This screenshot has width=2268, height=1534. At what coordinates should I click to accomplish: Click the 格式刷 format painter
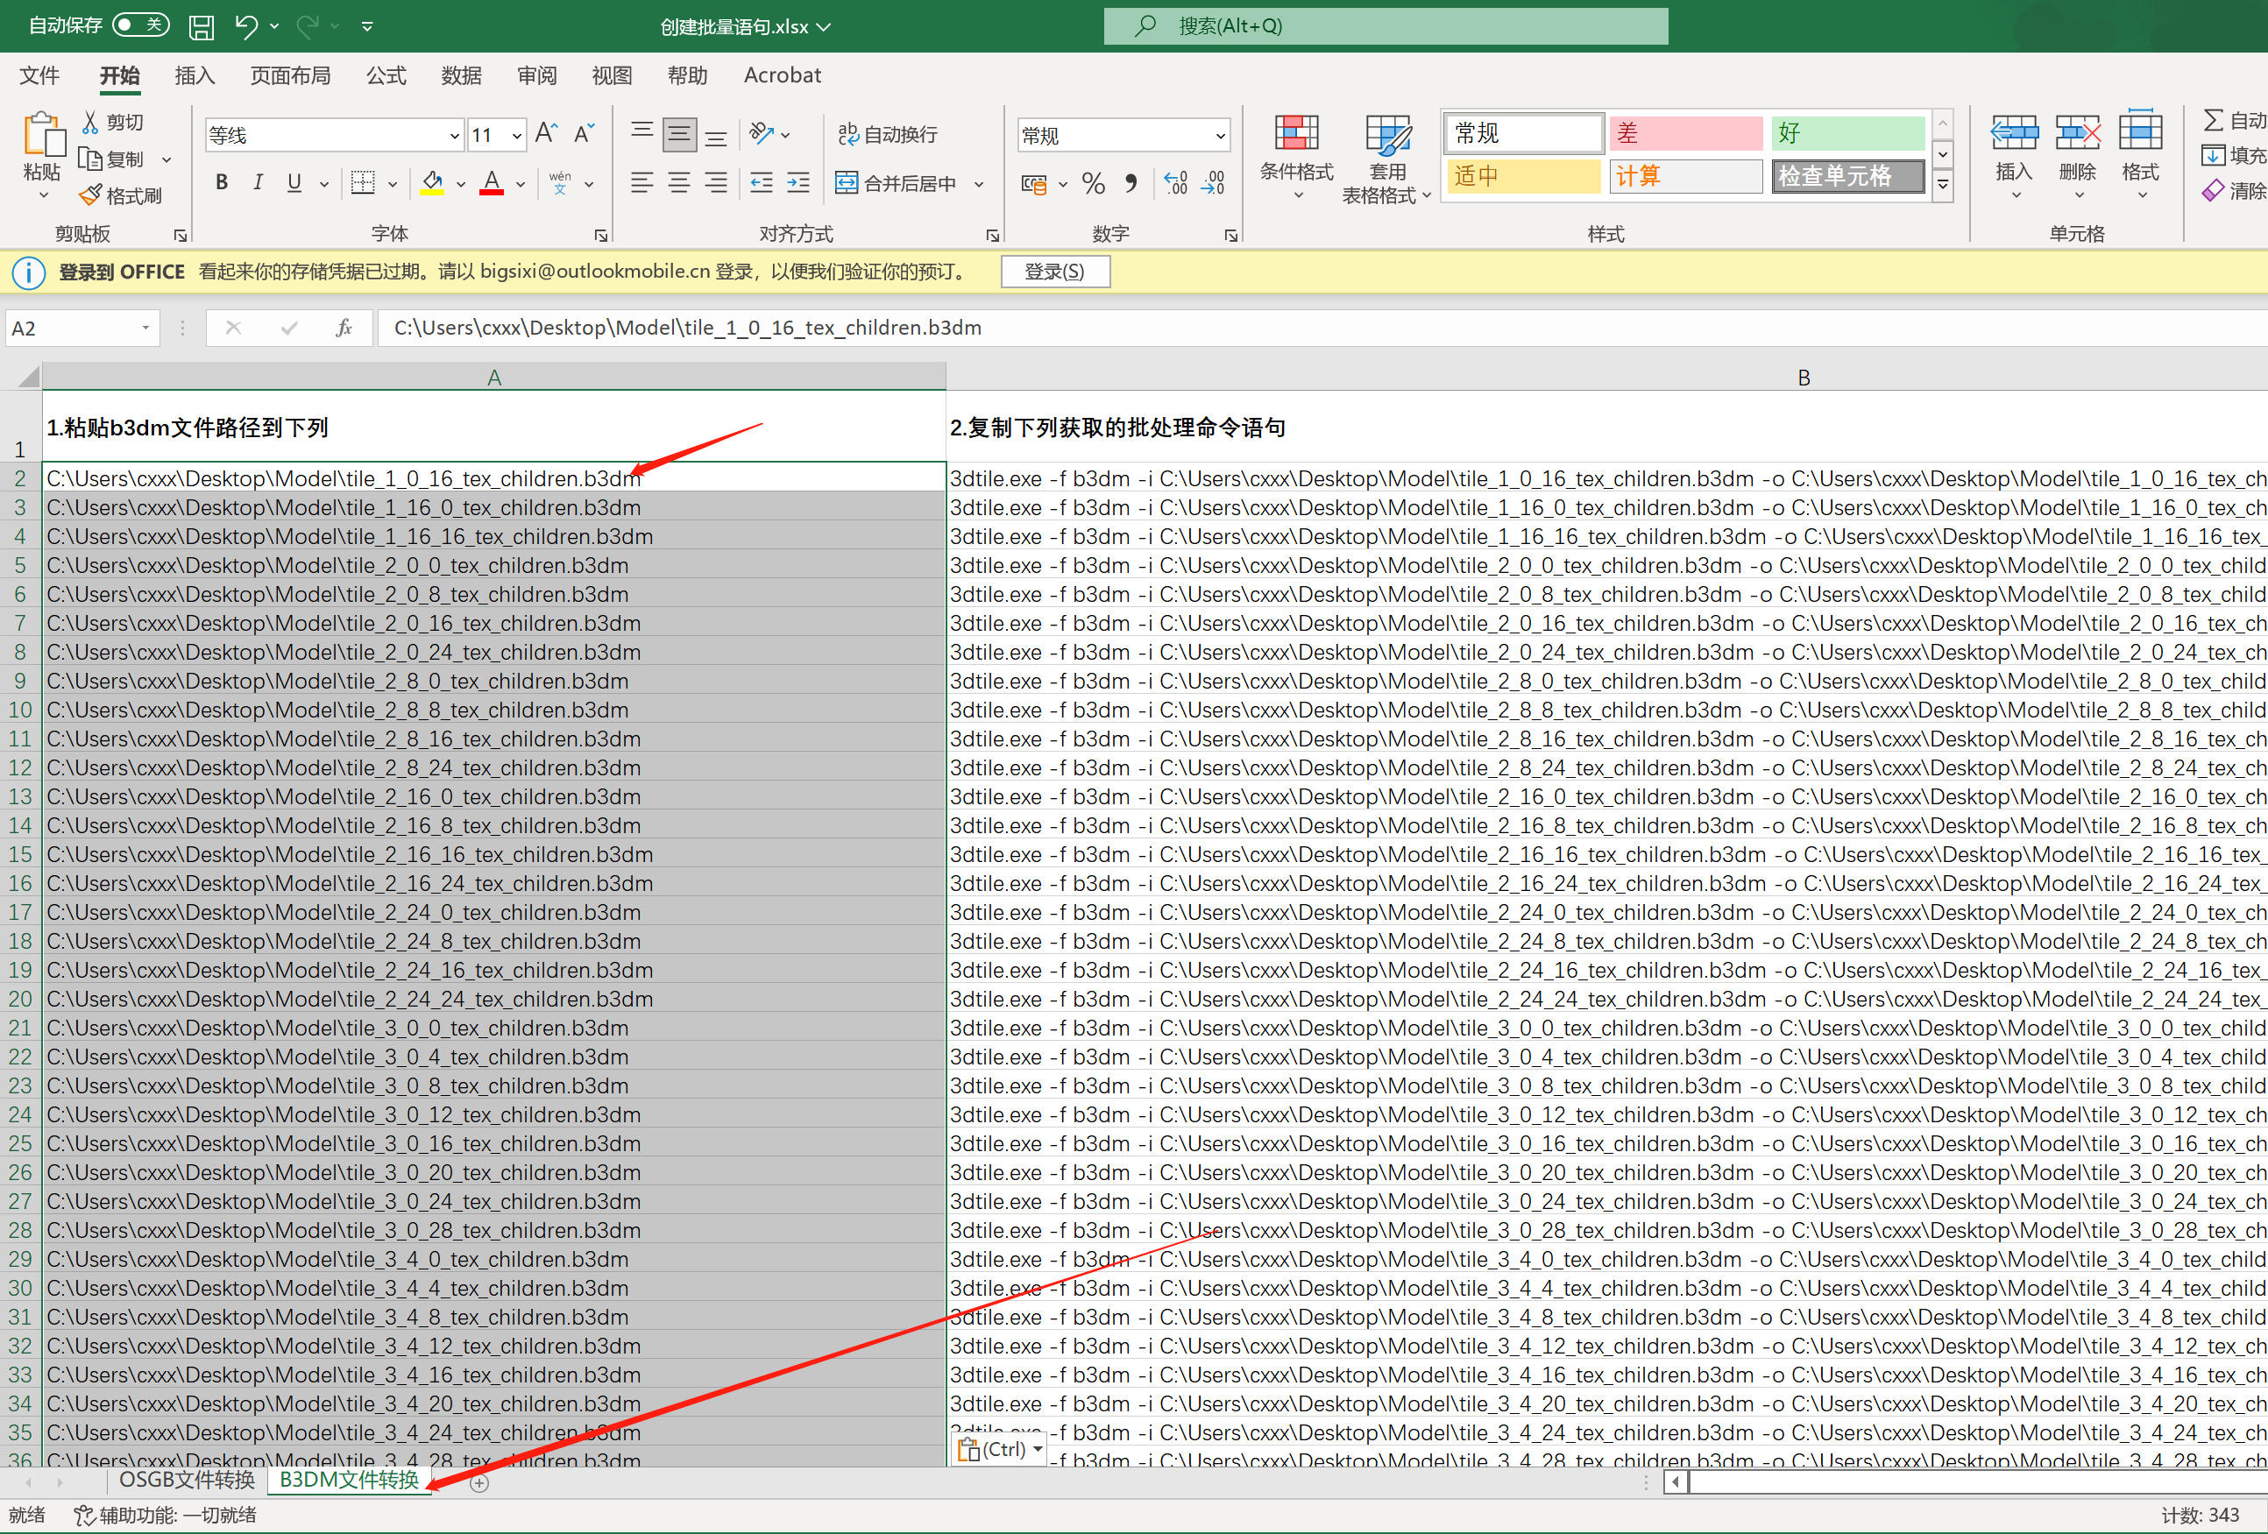pyautogui.click(x=120, y=195)
